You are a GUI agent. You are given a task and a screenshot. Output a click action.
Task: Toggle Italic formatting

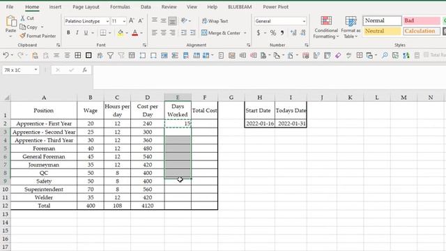[x=77, y=33]
